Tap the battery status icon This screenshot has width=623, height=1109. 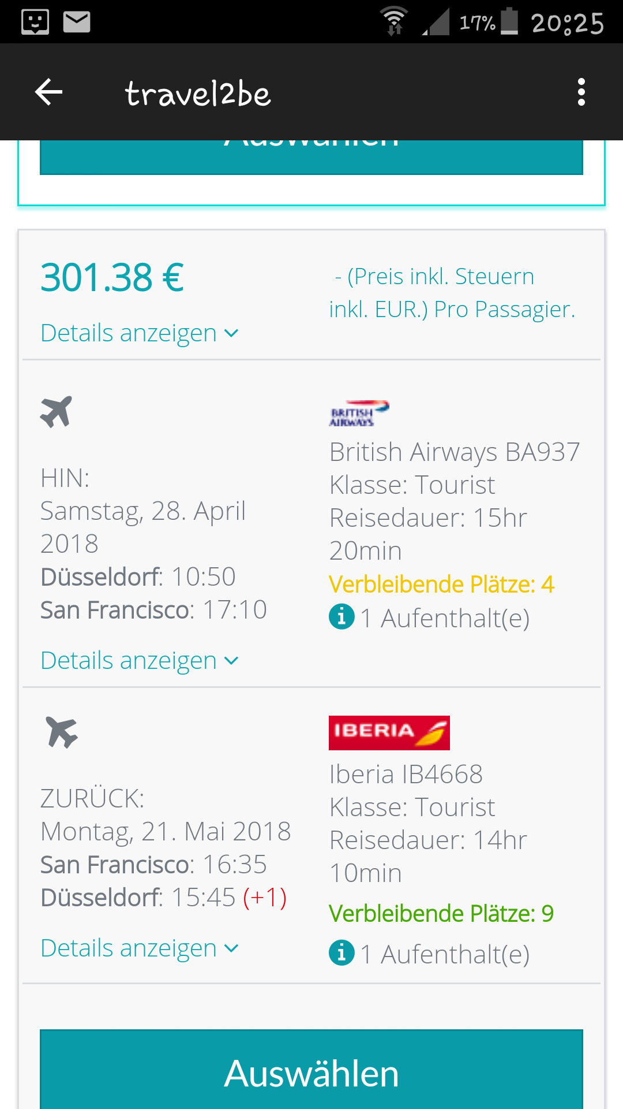509,21
